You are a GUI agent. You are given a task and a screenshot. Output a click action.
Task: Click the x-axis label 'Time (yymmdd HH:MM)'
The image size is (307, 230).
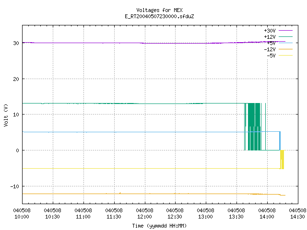click(x=159, y=226)
